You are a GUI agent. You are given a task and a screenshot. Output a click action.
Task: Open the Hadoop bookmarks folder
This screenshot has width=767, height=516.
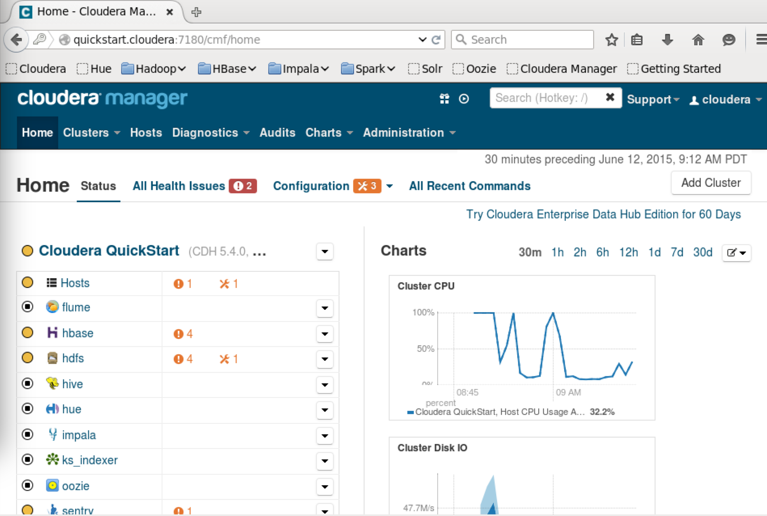click(x=154, y=69)
